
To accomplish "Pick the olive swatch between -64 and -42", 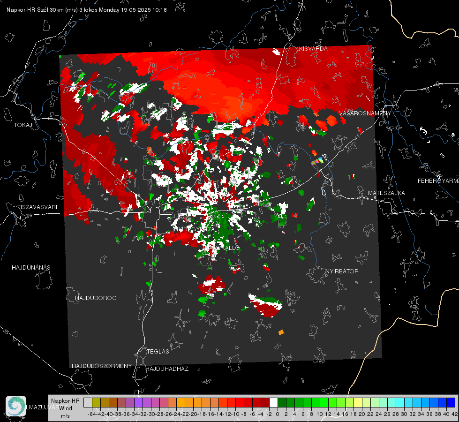I will 96,402.
